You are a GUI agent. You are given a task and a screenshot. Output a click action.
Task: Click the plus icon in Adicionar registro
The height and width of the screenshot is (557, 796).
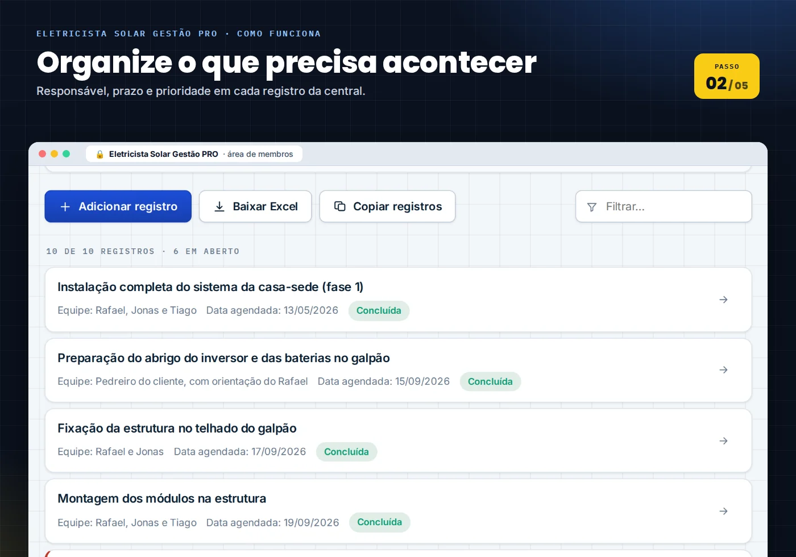click(x=65, y=207)
